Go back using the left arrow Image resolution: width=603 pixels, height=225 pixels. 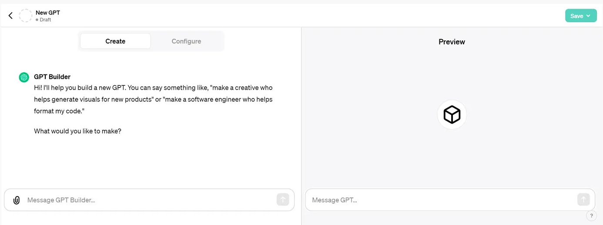10,16
